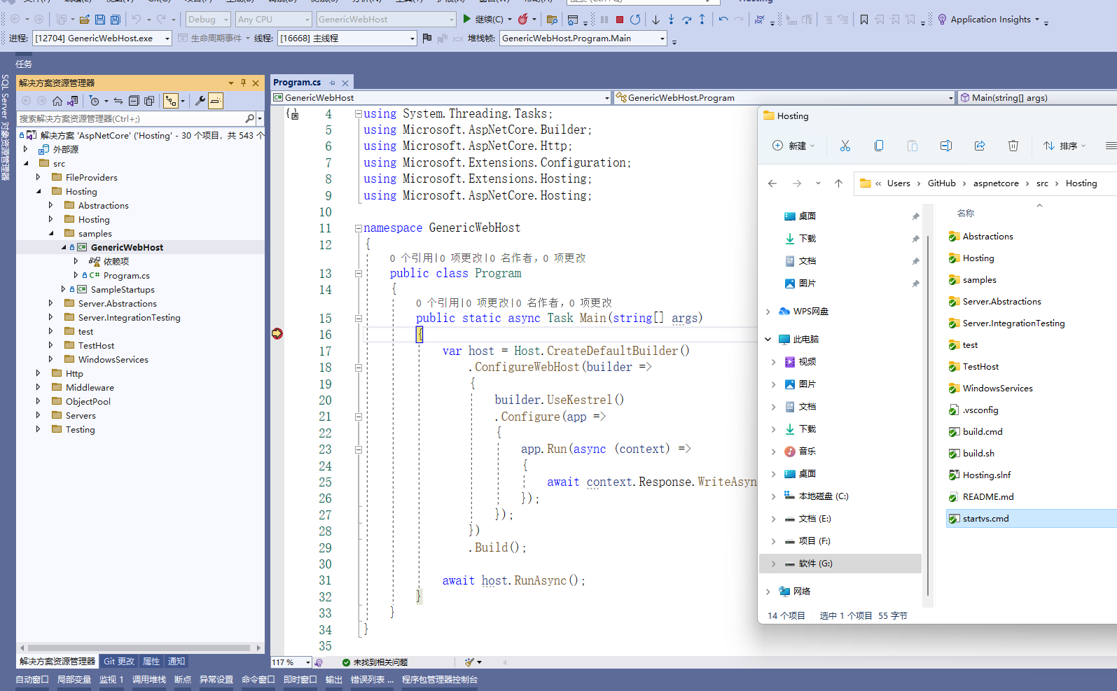
Task: Select Hosting.slnf file in Explorer
Action: coord(986,475)
